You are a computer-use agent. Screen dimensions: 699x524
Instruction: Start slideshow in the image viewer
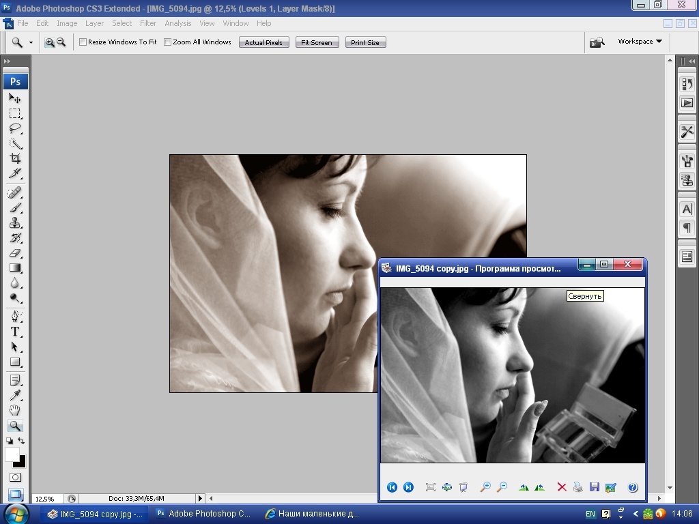tap(463, 487)
